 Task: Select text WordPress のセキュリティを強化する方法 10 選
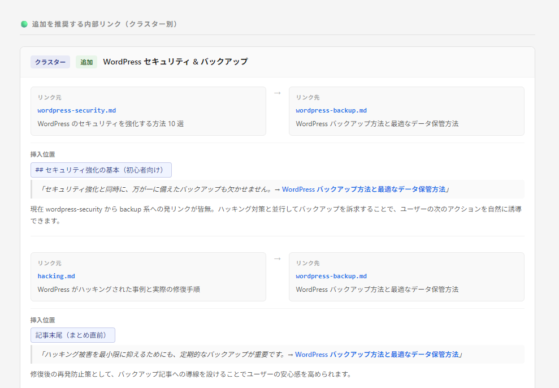(111, 124)
